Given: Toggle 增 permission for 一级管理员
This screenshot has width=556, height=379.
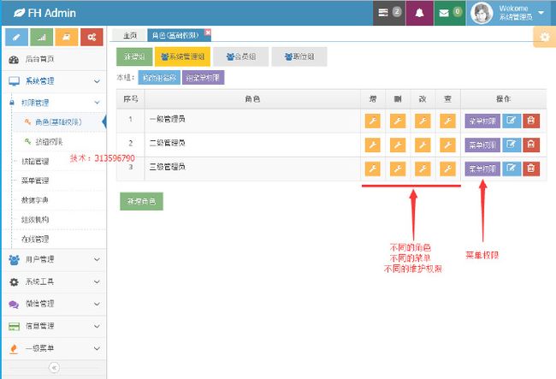Looking at the screenshot, I should point(372,121).
